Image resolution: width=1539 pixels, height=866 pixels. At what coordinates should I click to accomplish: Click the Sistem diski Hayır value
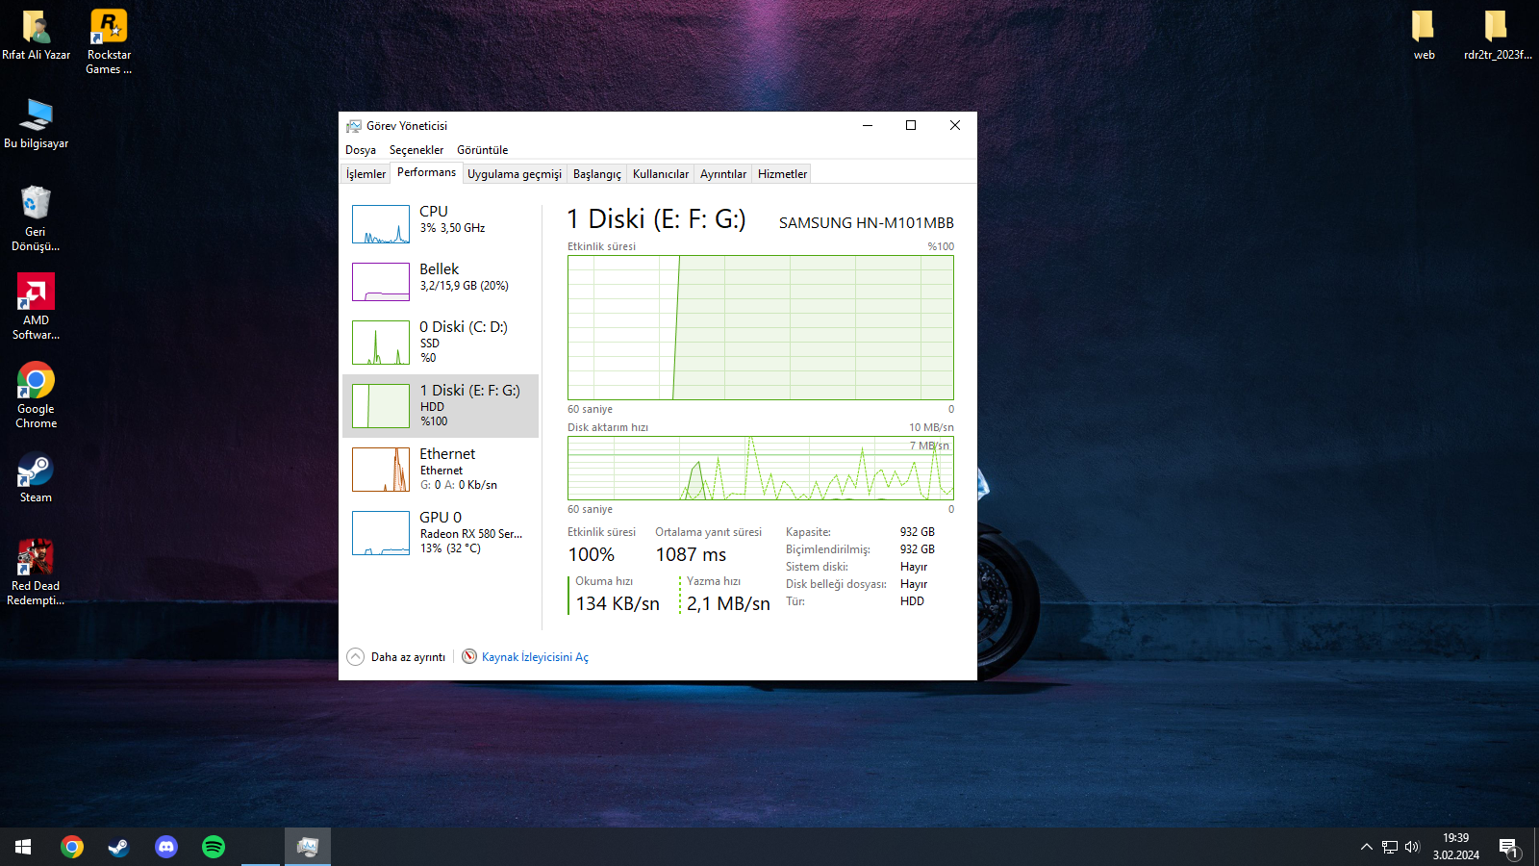[x=914, y=567]
